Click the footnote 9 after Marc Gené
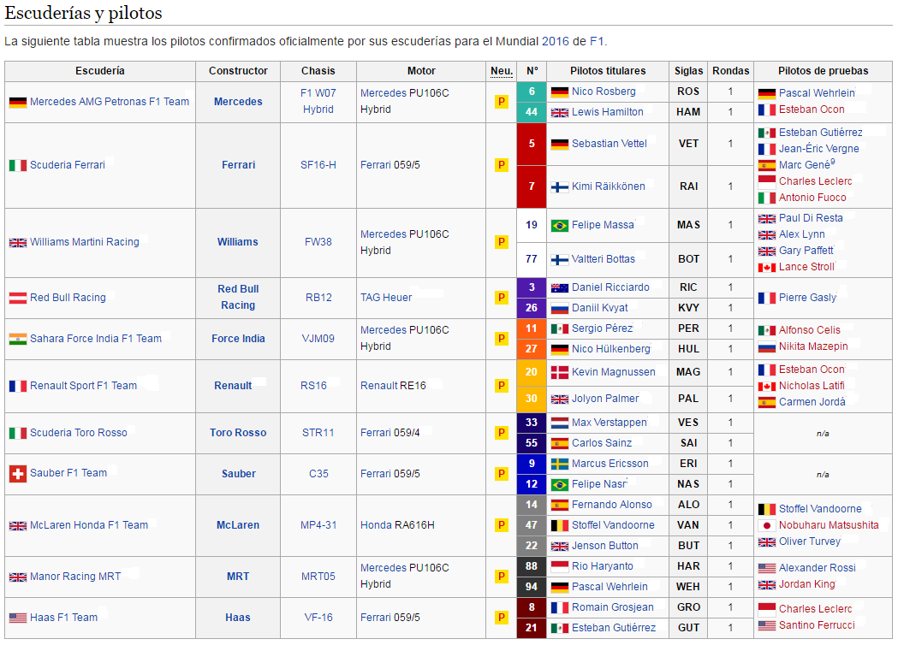898x645 pixels. click(833, 162)
